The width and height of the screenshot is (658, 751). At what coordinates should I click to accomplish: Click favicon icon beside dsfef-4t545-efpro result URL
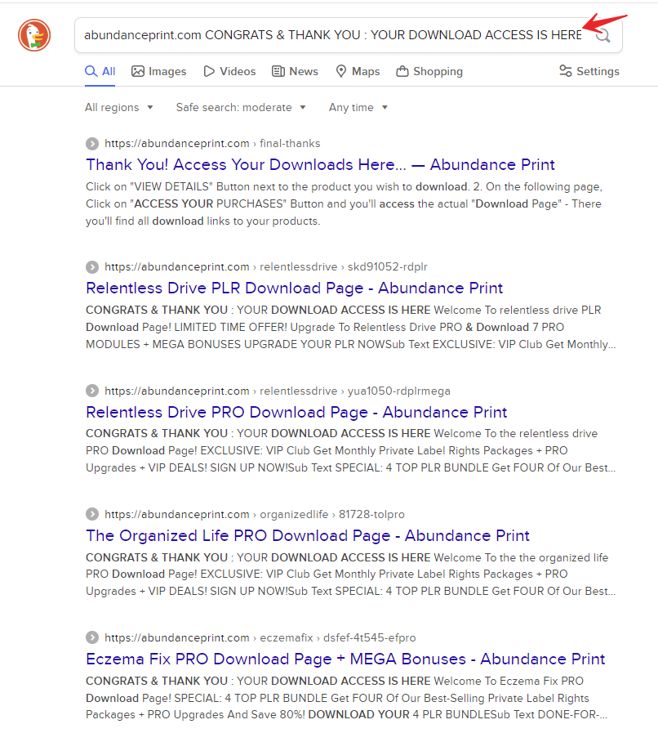tap(92, 638)
